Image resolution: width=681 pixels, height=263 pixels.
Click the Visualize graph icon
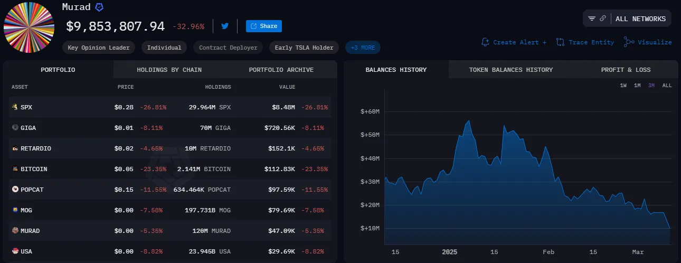click(629, 42)
